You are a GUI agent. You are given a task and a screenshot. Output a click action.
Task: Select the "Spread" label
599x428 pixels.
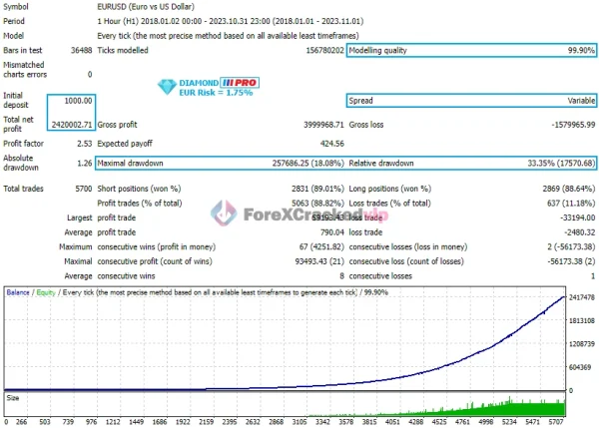click(360, 101)
